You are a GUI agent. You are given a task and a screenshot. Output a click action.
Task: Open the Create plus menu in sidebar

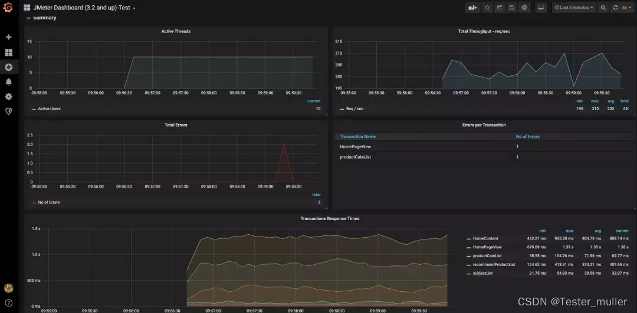coord(8,37)
